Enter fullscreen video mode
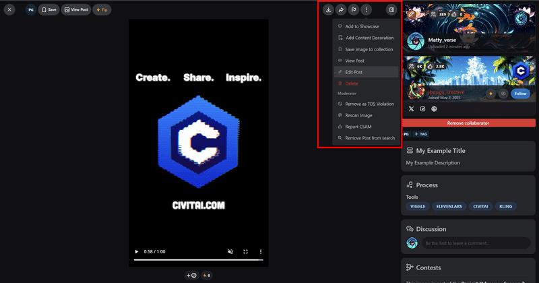Viewport: 539px width, 283px height. (245, 252)
